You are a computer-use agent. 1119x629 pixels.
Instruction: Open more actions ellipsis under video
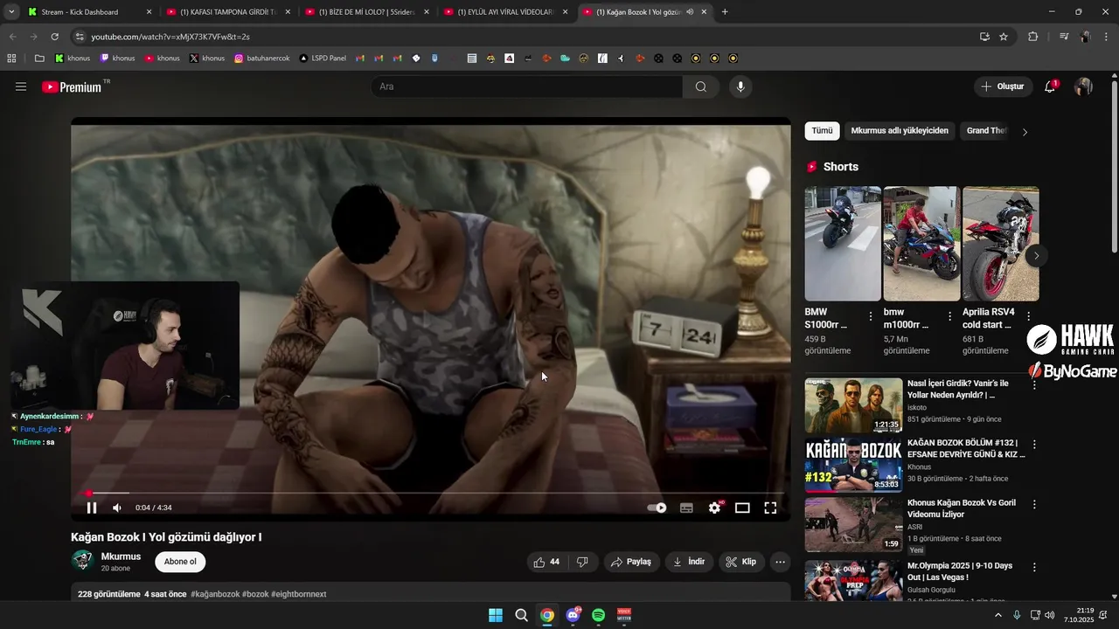pyautogui.click(x=781, y=562)
